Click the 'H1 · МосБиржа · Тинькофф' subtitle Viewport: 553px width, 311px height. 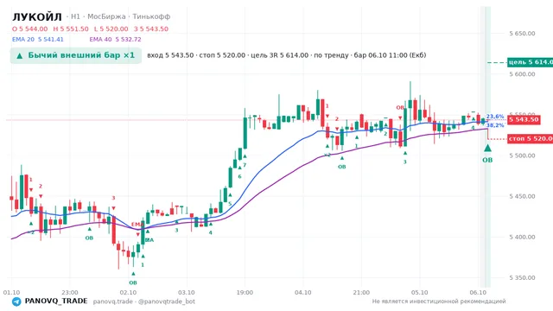[x=121, y=16]
